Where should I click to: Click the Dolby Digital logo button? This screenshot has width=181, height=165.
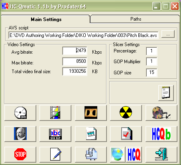(91, 113)
